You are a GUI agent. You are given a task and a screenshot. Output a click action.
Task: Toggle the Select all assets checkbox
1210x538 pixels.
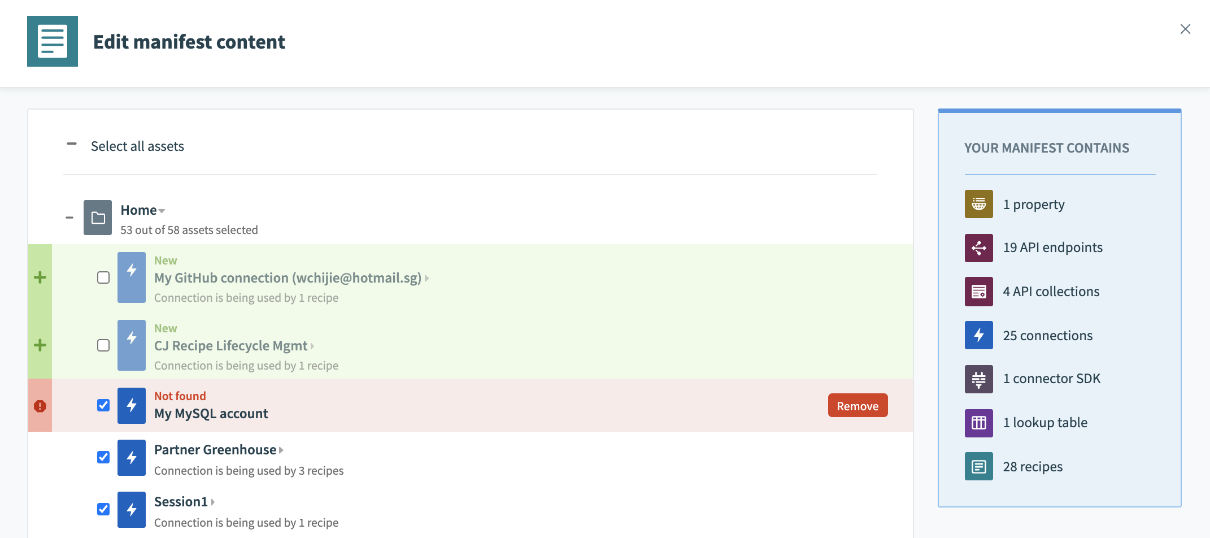72,144
